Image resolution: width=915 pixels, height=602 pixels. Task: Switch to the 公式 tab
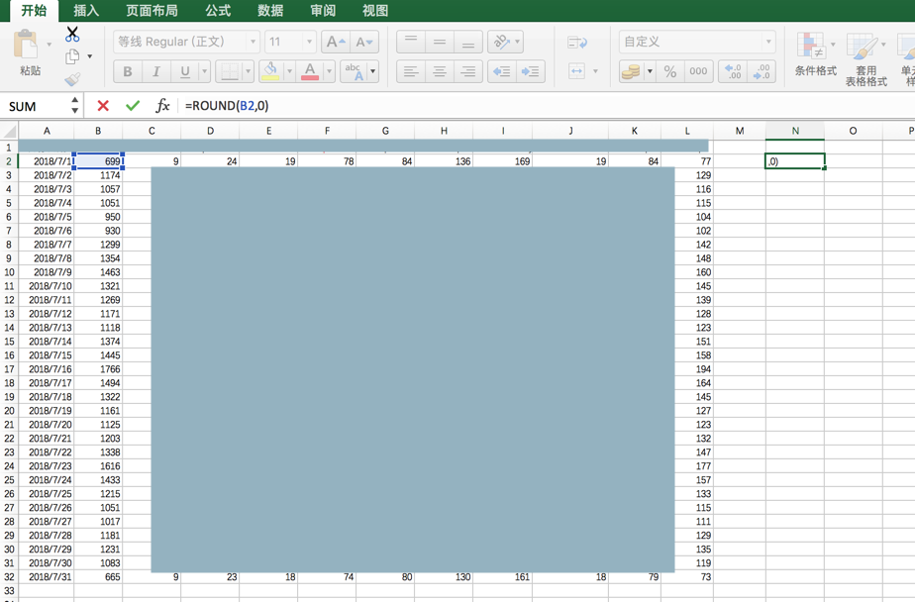tap(218, 11)
